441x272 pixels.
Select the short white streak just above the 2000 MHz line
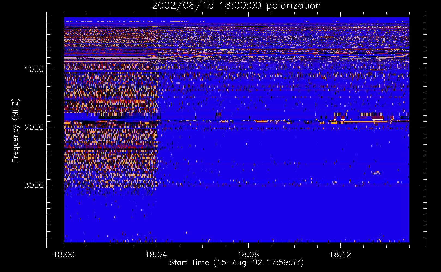tap(378, 119)
